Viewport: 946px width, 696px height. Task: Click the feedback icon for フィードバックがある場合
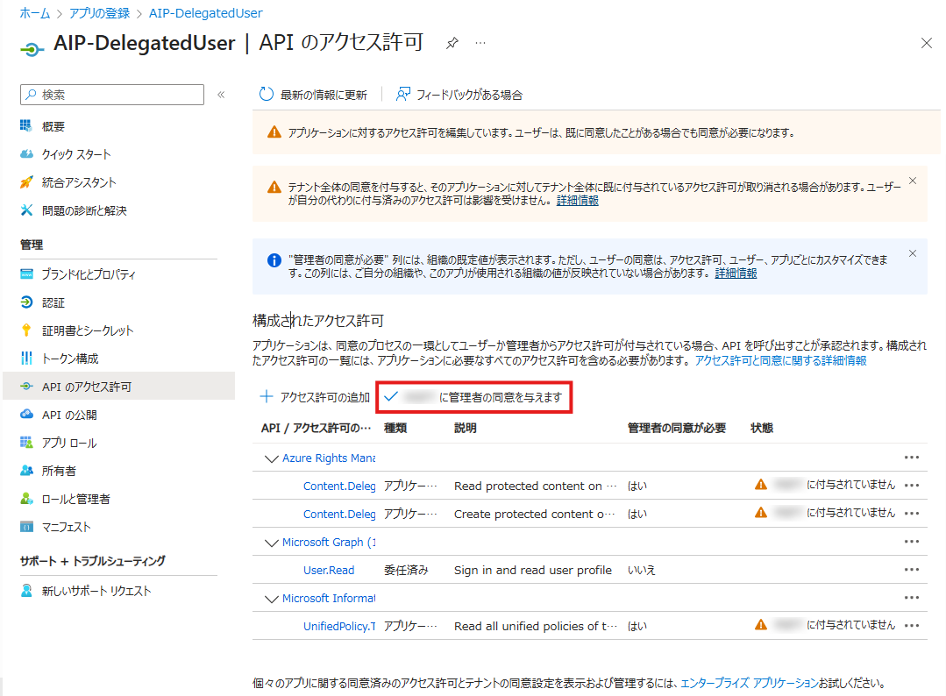403,94
